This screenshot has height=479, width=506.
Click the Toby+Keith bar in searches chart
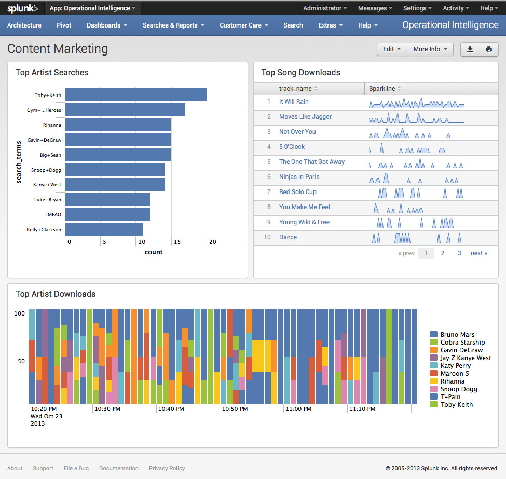[x=136, y=95]
